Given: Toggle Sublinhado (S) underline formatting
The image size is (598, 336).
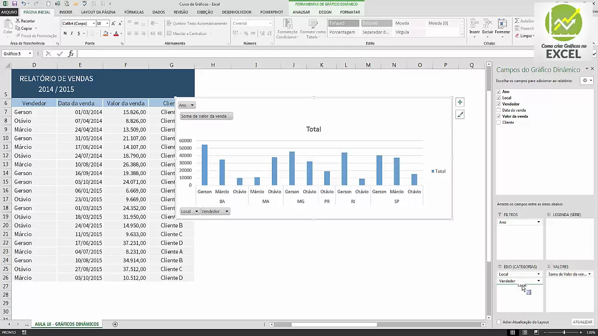Looking at the screenshot, I should coord(78,34).
